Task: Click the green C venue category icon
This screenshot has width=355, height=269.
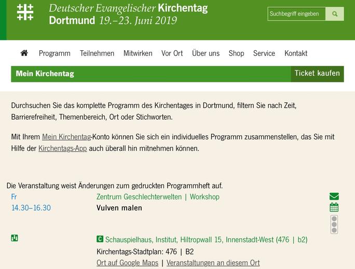Action: pos(100,239)
